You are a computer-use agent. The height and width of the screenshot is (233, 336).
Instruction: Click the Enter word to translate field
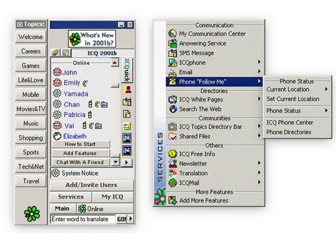pyautogui.click(x=83, y=219)
